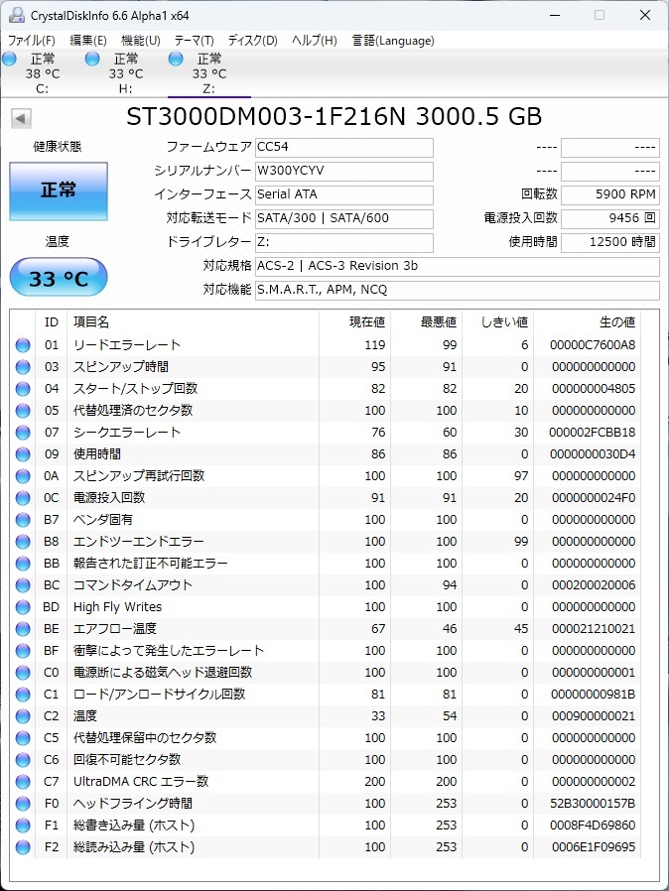Click the 生の値 column header
This screenshot has height=891, width=669.
588,322
